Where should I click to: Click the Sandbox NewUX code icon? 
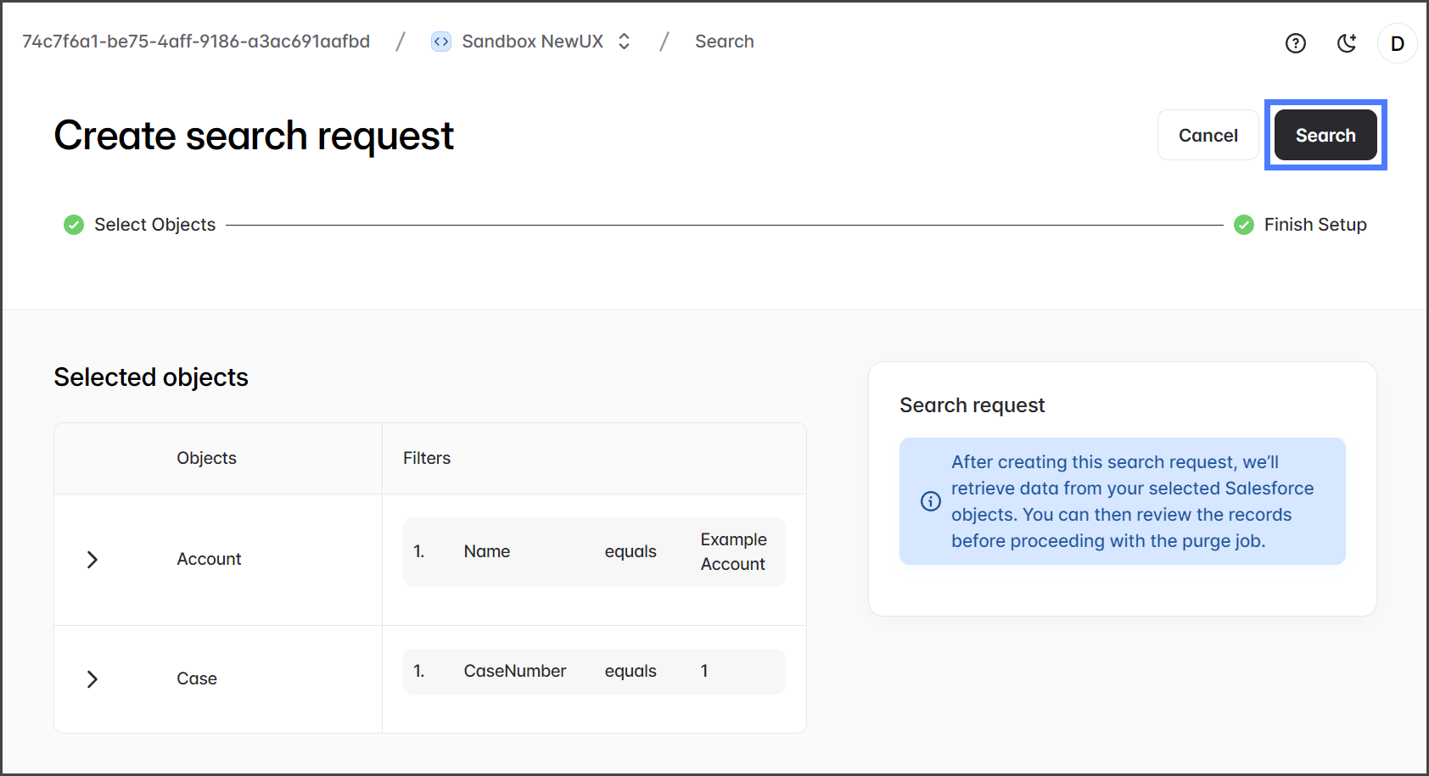coord(441,42)
